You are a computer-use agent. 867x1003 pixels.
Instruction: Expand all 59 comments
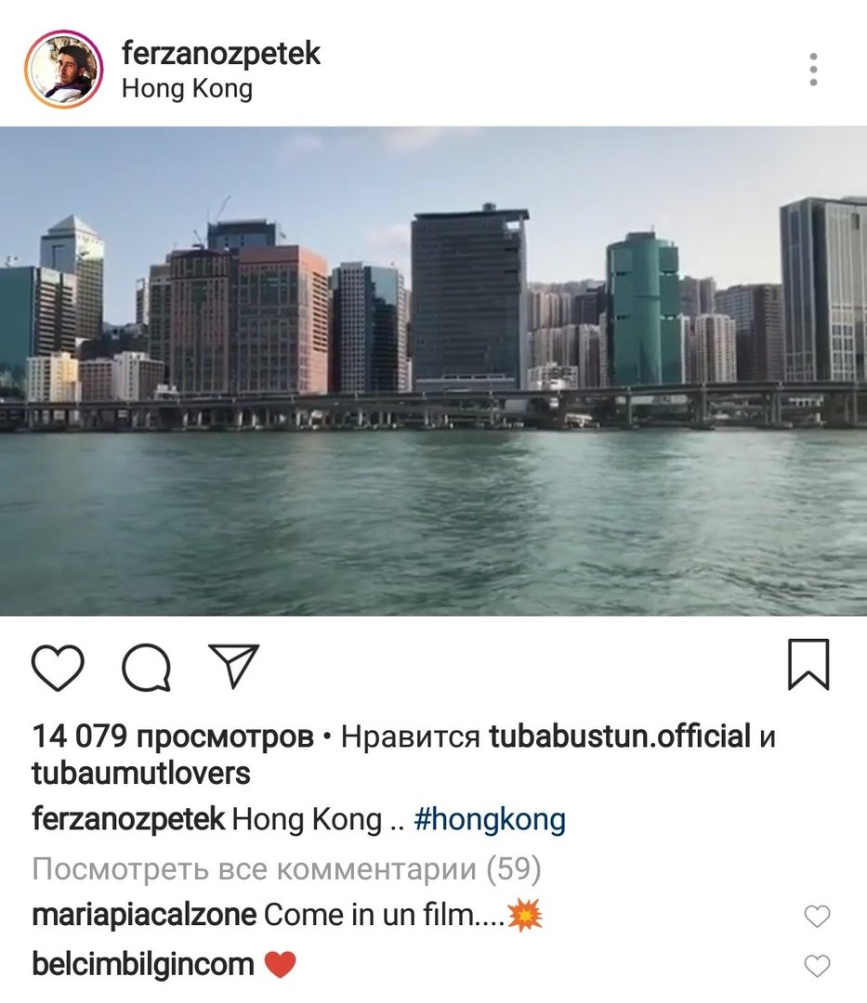[x=286, y=868]
